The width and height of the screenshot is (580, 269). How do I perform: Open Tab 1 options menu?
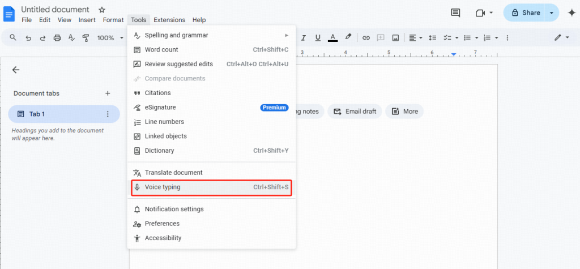[x=108, y=114]
